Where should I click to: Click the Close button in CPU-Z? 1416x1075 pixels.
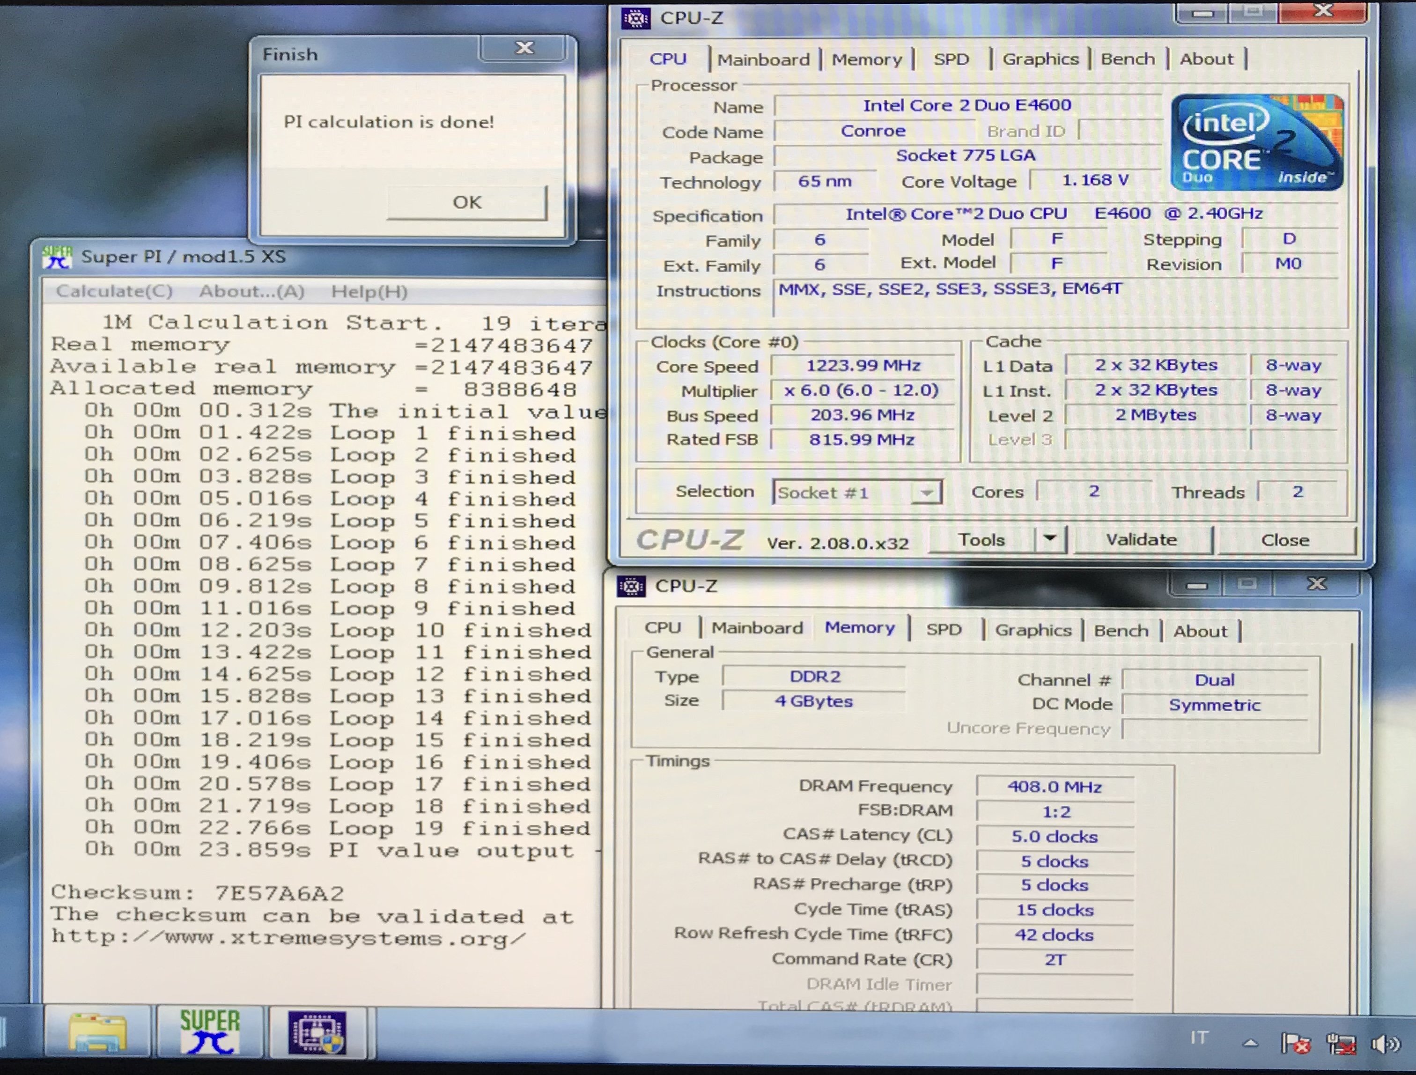tap(1285, 540)
